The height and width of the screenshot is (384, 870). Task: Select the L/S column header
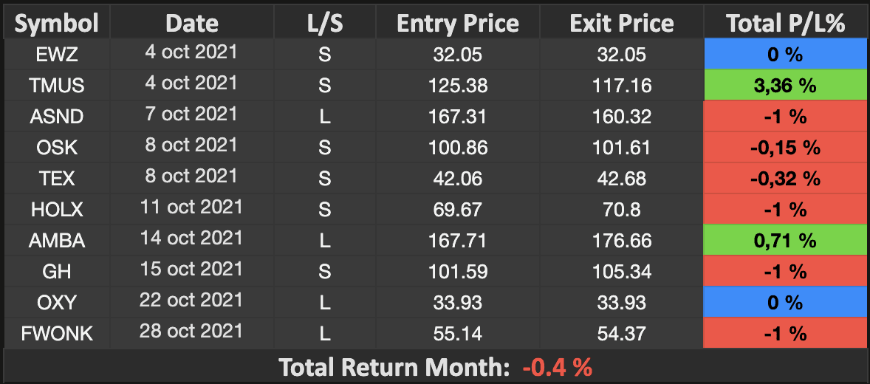click(x=325, y=24)
